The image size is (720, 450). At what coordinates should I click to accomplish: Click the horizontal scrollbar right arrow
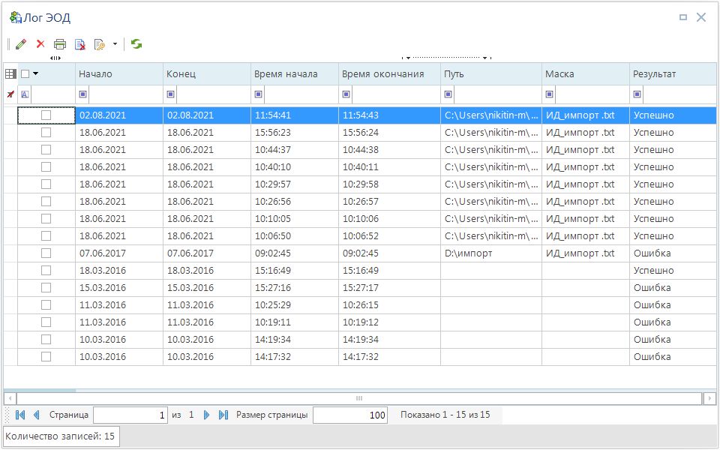(x=709, y=398)
